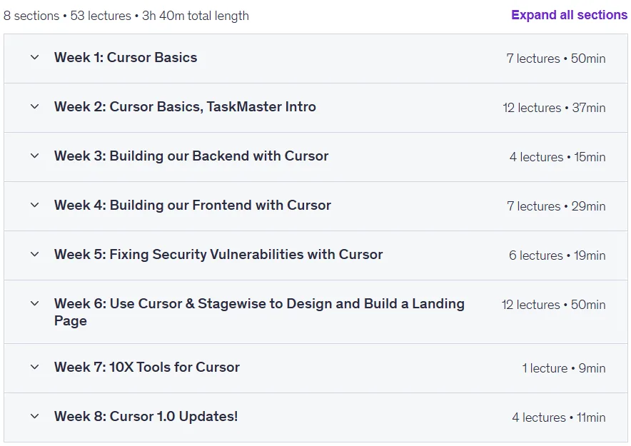
Task: Open Week 4 chevron icon
Action: [x=34, y=205]
